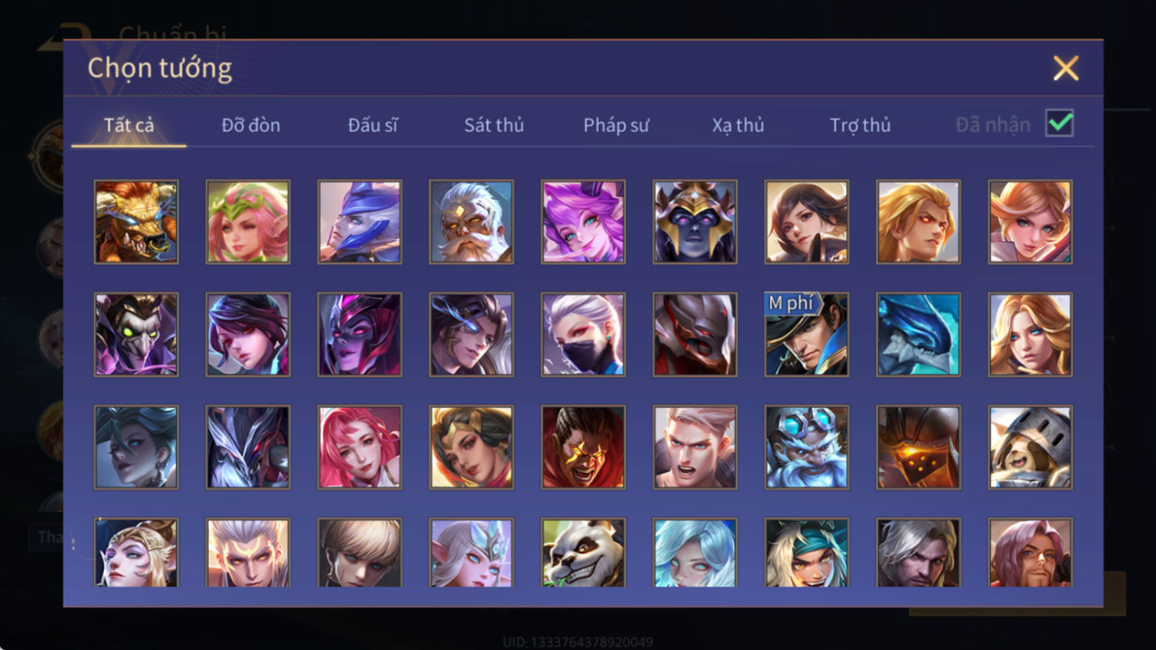Screen dimensions: 1156x650
Task: Pick the bear wearing a knight helmet
Action: click(1031, 447)
